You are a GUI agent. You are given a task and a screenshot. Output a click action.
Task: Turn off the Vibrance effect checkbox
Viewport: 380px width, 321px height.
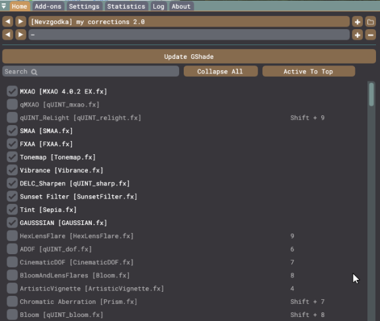pyautogui.click(x=12, y=170)
